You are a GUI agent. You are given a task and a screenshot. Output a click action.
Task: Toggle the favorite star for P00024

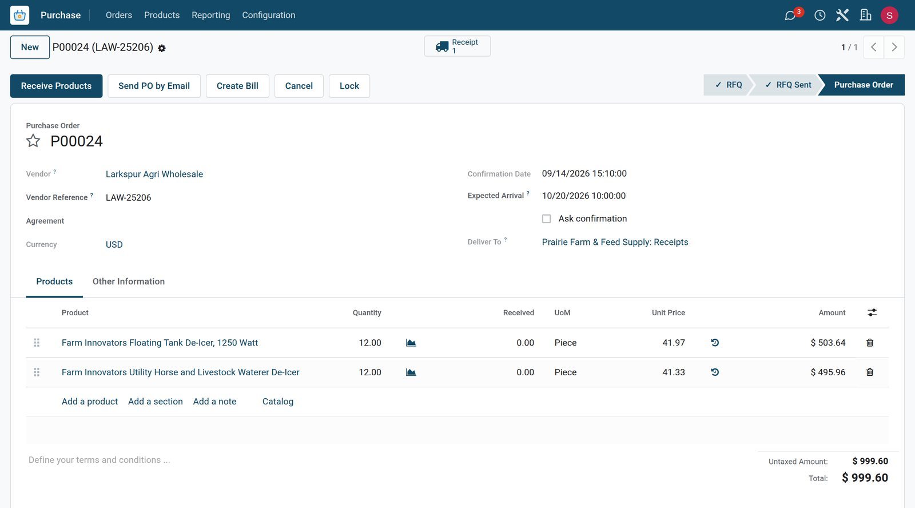tap(33, 141)
